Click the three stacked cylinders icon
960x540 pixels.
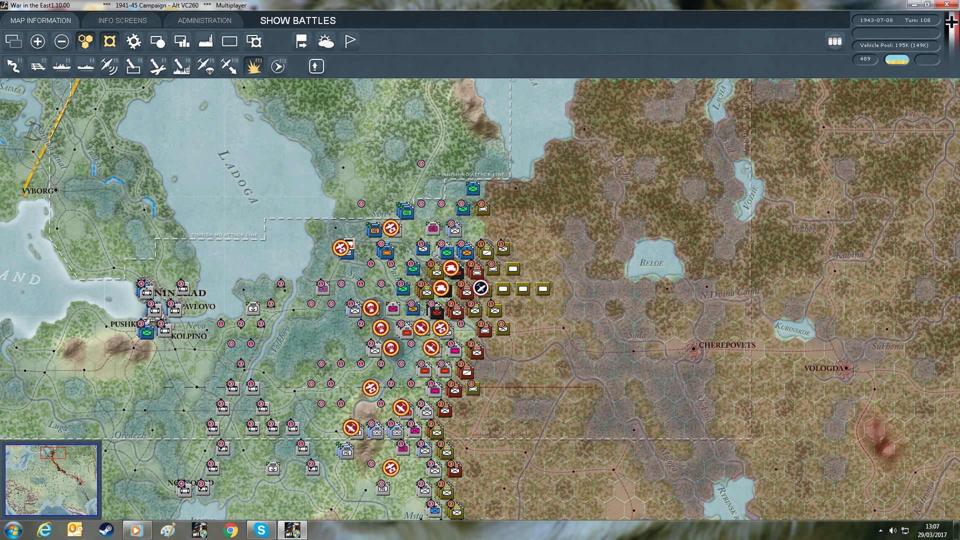point(835,41)
